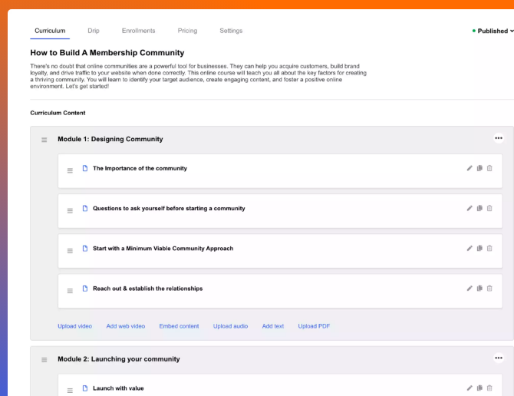This screenshot has height=396, width=514.
Task: Open the Questions to ask yourself lesson title
Action: 169,209
